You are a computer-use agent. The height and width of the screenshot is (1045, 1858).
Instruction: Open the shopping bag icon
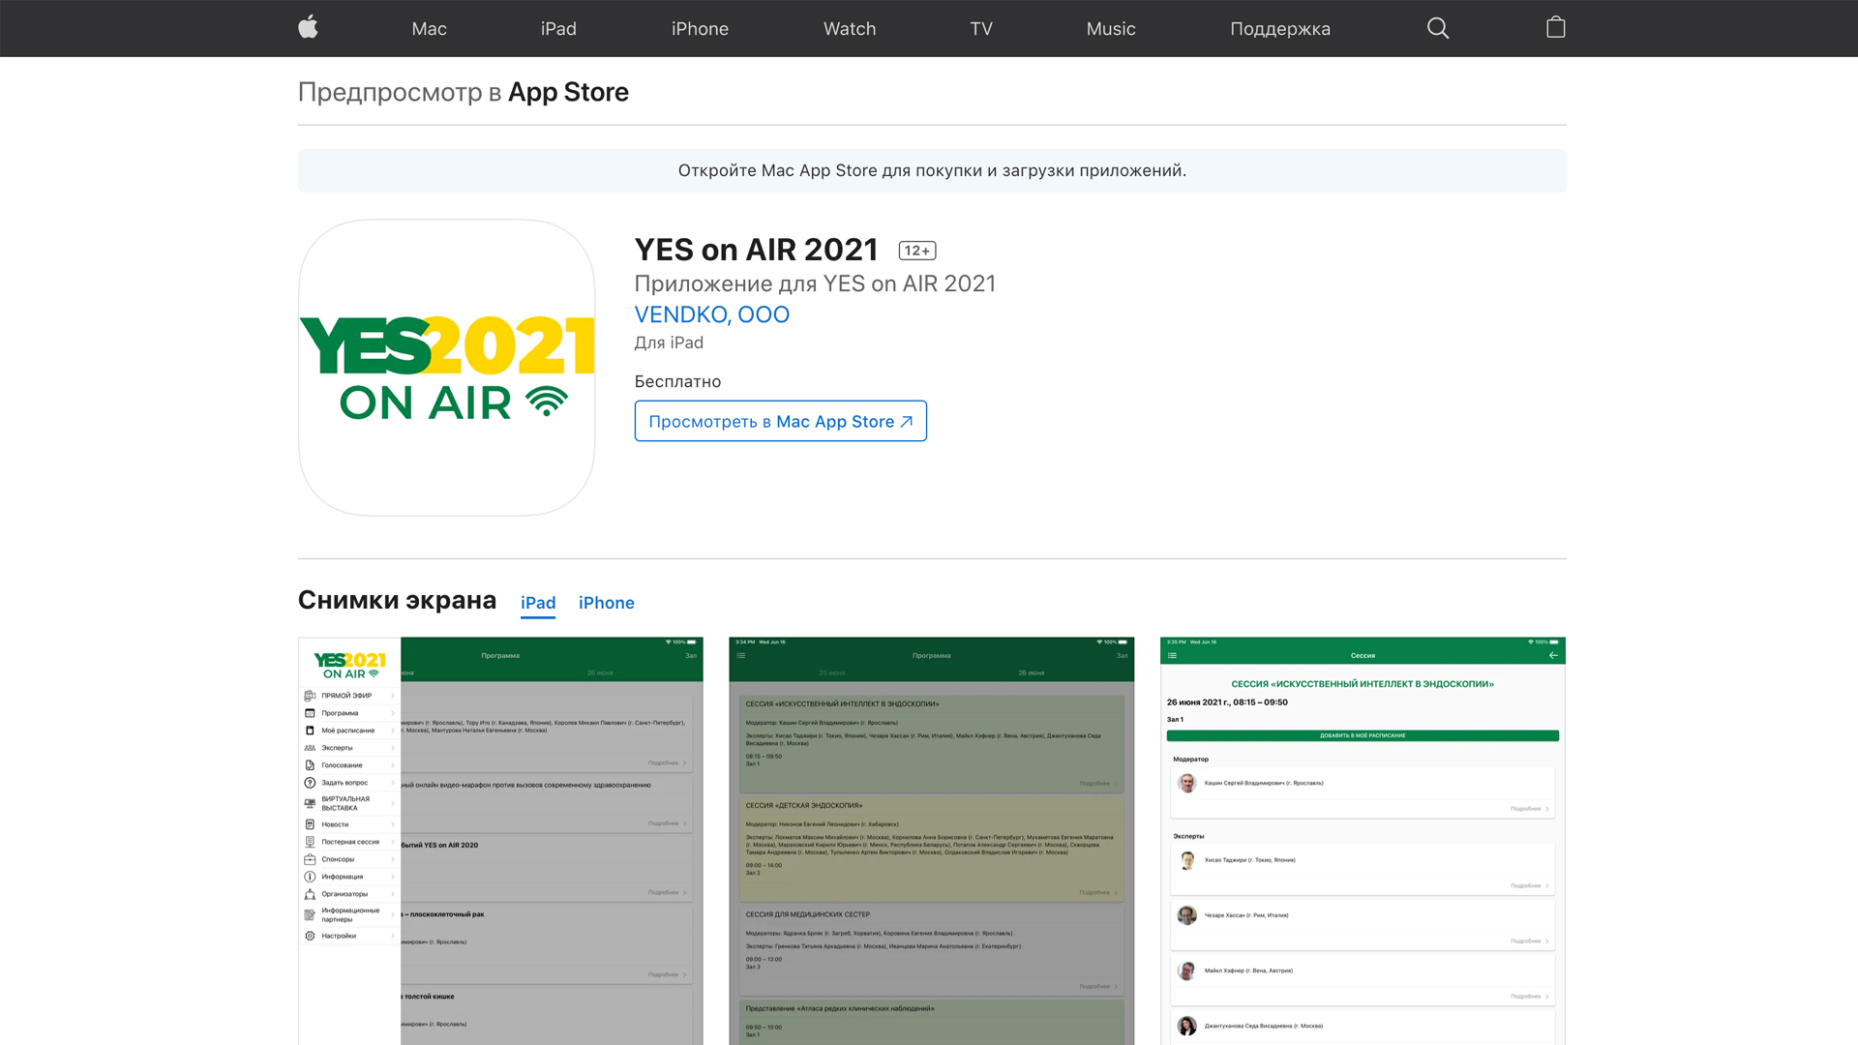tap(1555, 28)
